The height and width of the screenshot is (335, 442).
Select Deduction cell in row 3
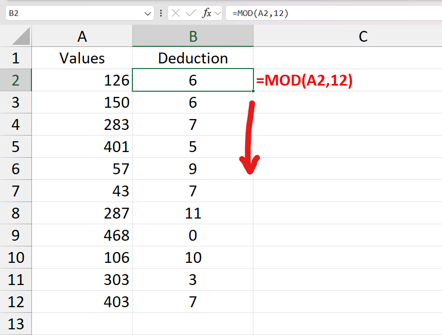pos(193,103)
